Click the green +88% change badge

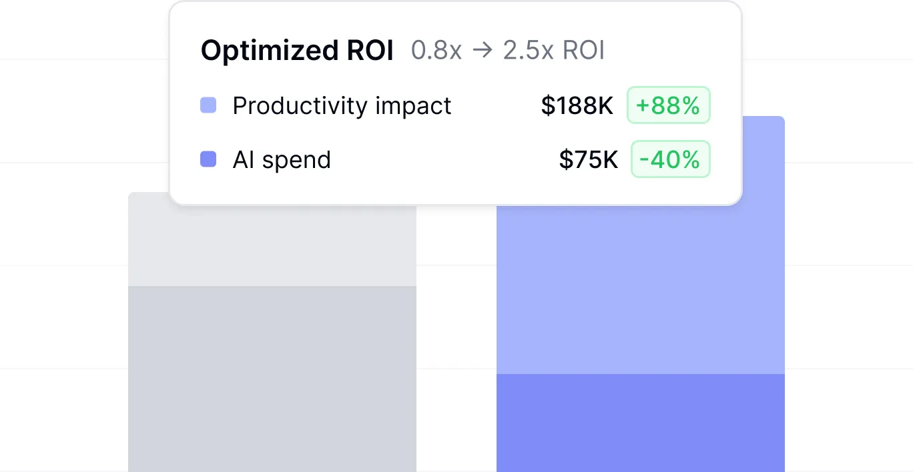pyautogui.click(x=668, y=105)
